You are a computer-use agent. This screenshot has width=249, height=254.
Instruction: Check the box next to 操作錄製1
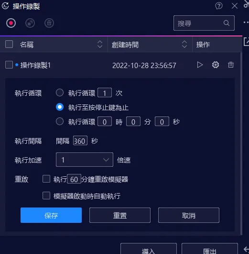coord(9,65)
